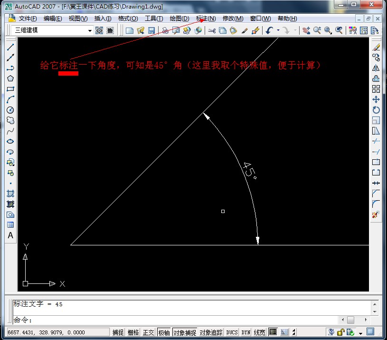Toggle 捕捉 snap mode
This screenshot has height=340, width=387.
click(x=118, y=332)
